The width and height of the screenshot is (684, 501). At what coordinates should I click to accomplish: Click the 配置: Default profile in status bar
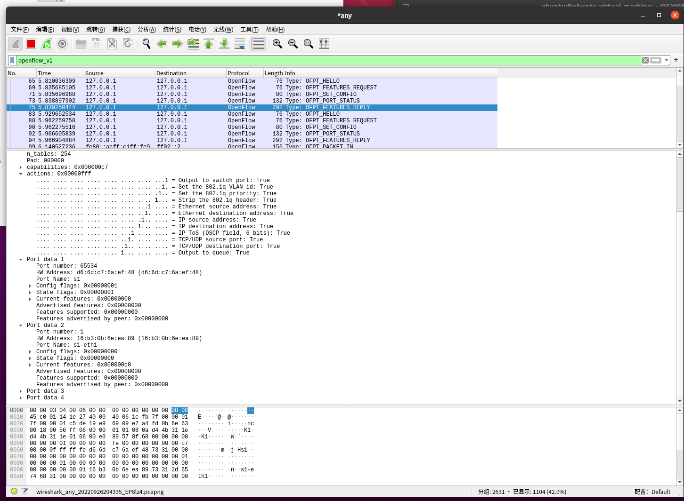(x=652, y=492)
